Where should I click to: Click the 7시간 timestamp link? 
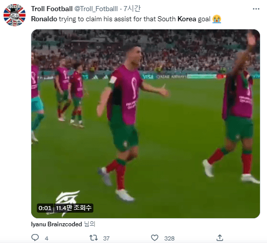pyautogui.click(x=132, y=9)
